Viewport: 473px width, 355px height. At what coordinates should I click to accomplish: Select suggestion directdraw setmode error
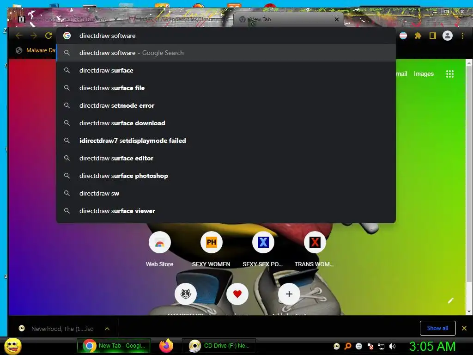[x=226, y=105]
